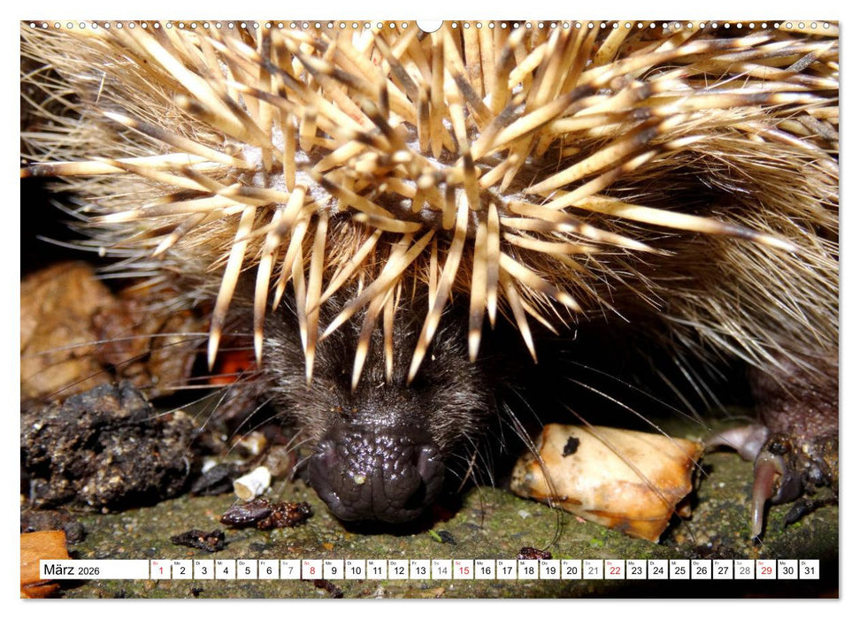Click date 8 in the calendar strip
The width and height of the screenshot is (859, 619).
[x=311, y=569]
